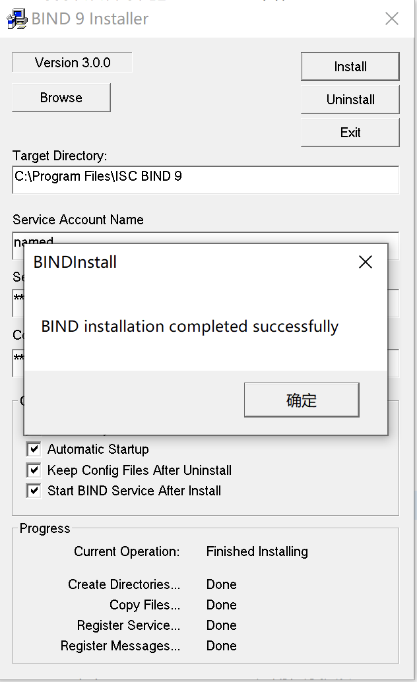Screen dimensions: 417x682
Task: Confirm the dialog with the 确定 button
Action: (x=302, y=400)
